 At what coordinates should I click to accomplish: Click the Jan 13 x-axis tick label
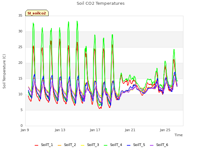(60, 130)
